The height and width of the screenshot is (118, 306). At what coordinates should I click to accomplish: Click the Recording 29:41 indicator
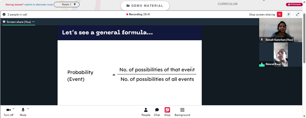[138, 14]
